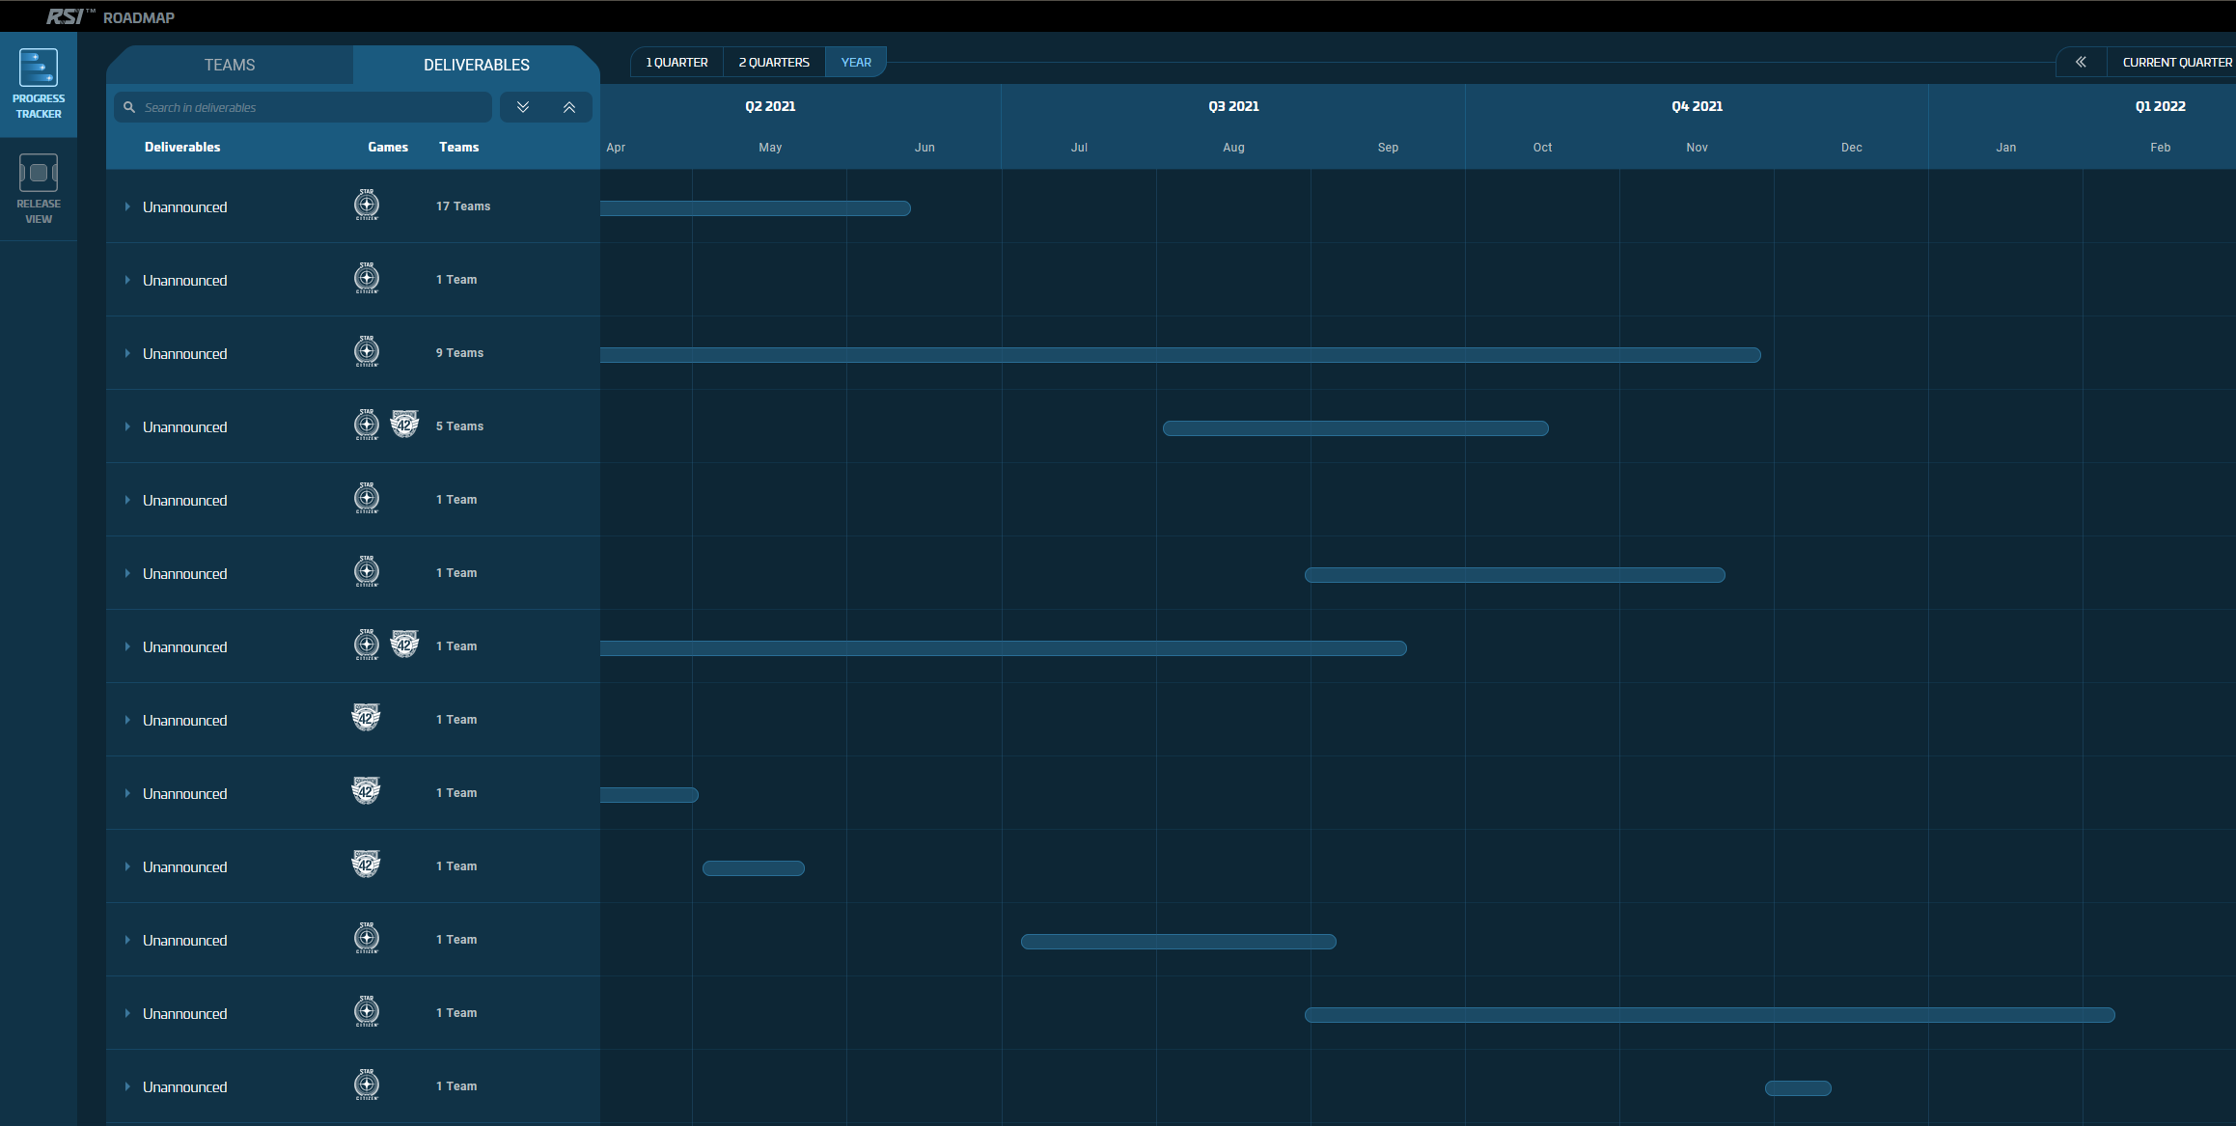Click the search magnifier icon in deliverables
The height and width of the screenshot is (1126, 2236).
tap(129, 107)
